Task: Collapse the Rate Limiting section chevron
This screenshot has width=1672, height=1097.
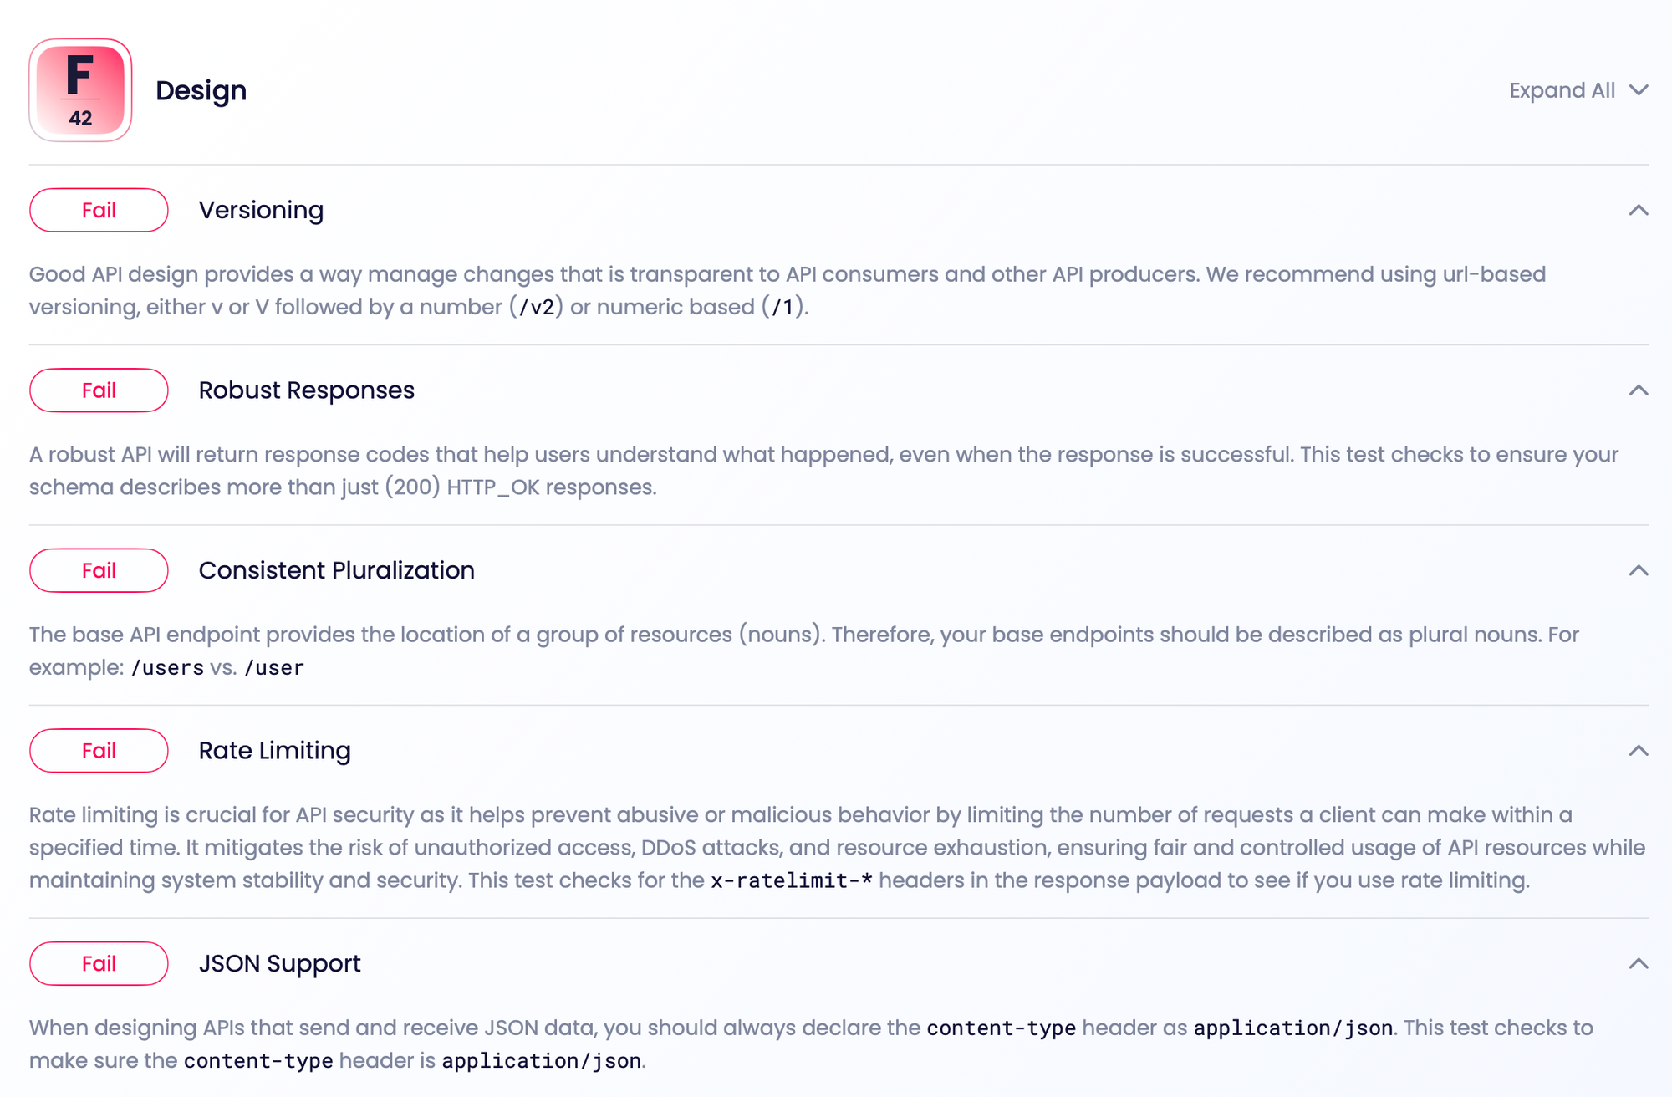Action: [x=1639, y=751]
